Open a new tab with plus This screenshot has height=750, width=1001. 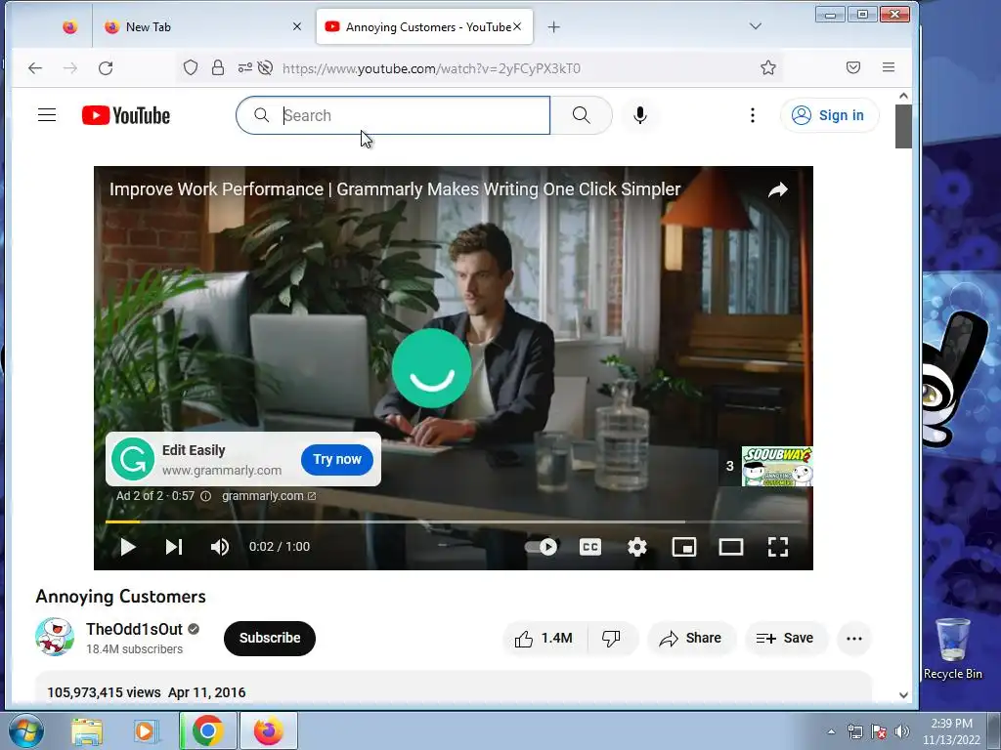point(553,26)
